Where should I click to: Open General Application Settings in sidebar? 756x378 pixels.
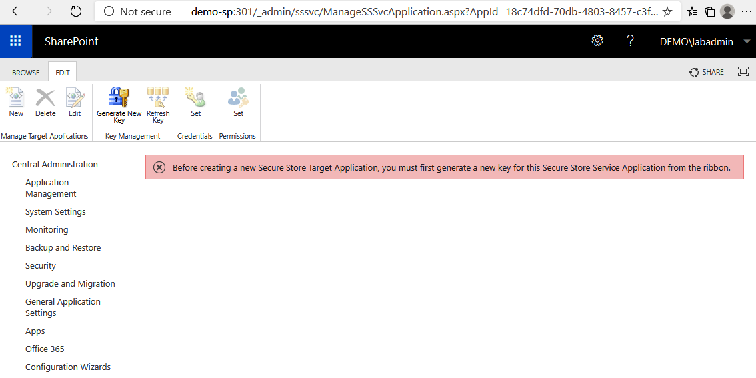click(63, 307)
